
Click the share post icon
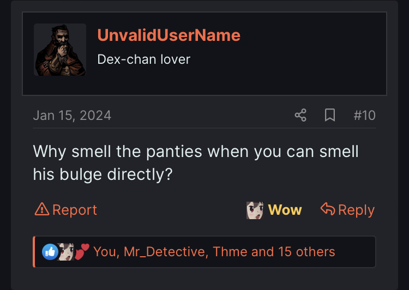click(x=300, y=115)
